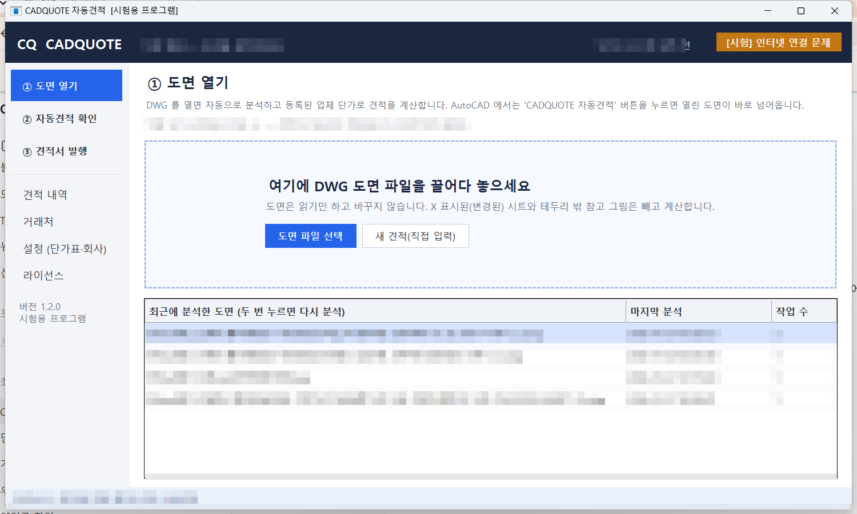Click the [시험] 인터넷 연결 문제 banner button
The width and height of the screenshot is (857, 514).
click(x=779, y=42)
